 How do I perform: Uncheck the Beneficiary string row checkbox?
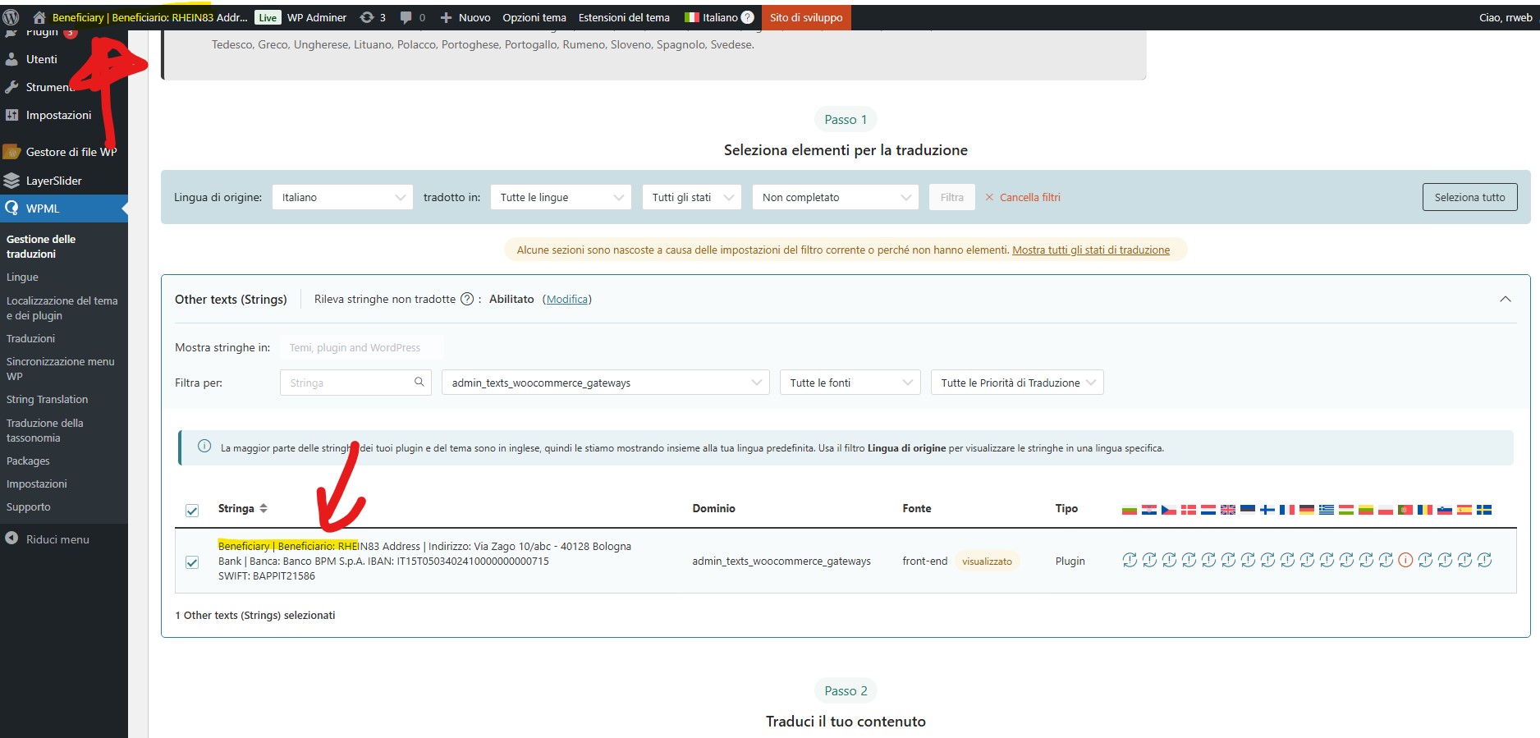[192, 562]
